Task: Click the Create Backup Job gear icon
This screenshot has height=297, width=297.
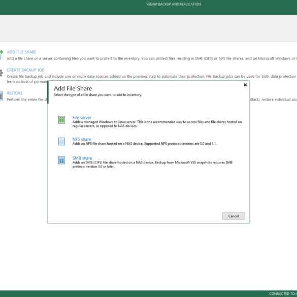Action: click(x=1, y=73)
